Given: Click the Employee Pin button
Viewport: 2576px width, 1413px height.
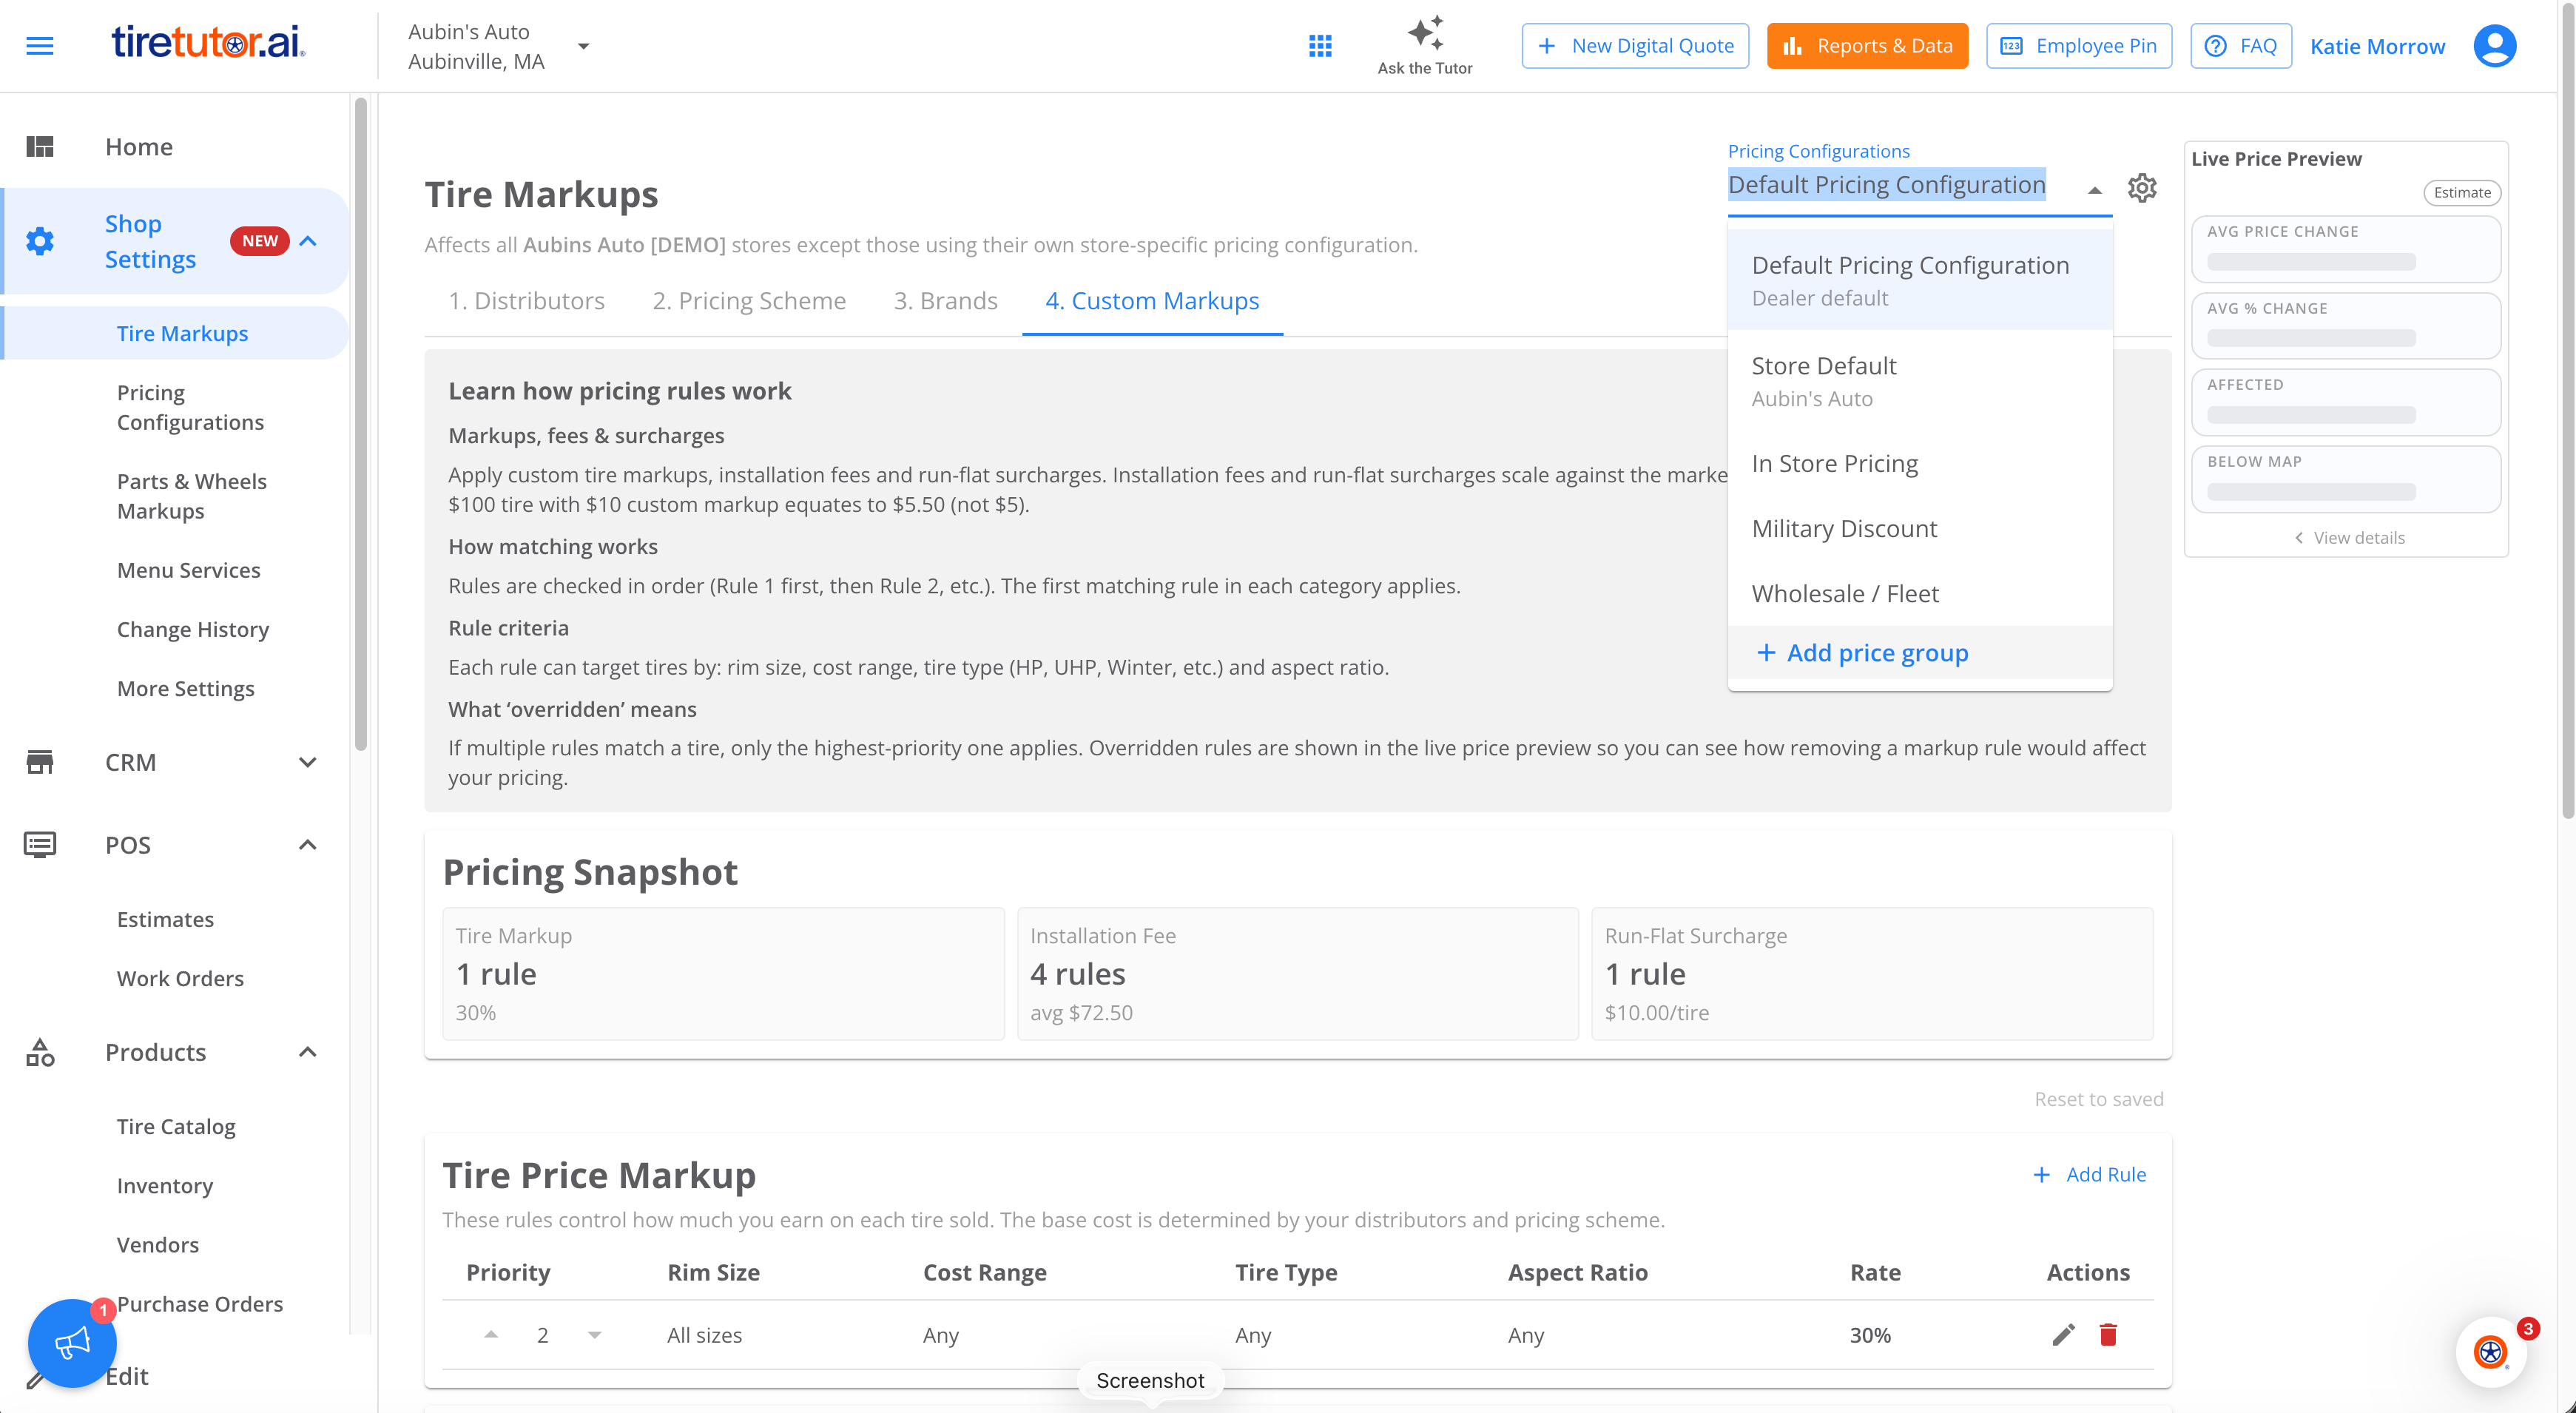Looking at the screenshot, I should click(x=2078, y=46).
